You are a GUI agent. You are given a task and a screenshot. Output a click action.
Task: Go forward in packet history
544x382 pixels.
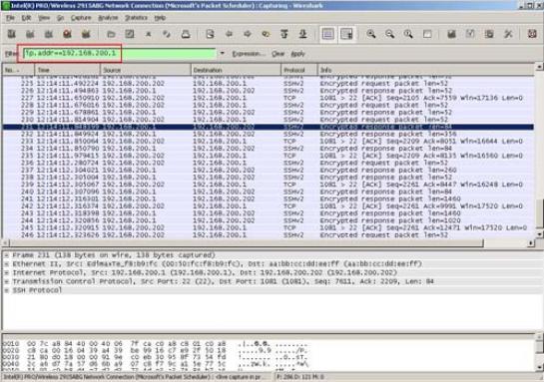point(248,34)
